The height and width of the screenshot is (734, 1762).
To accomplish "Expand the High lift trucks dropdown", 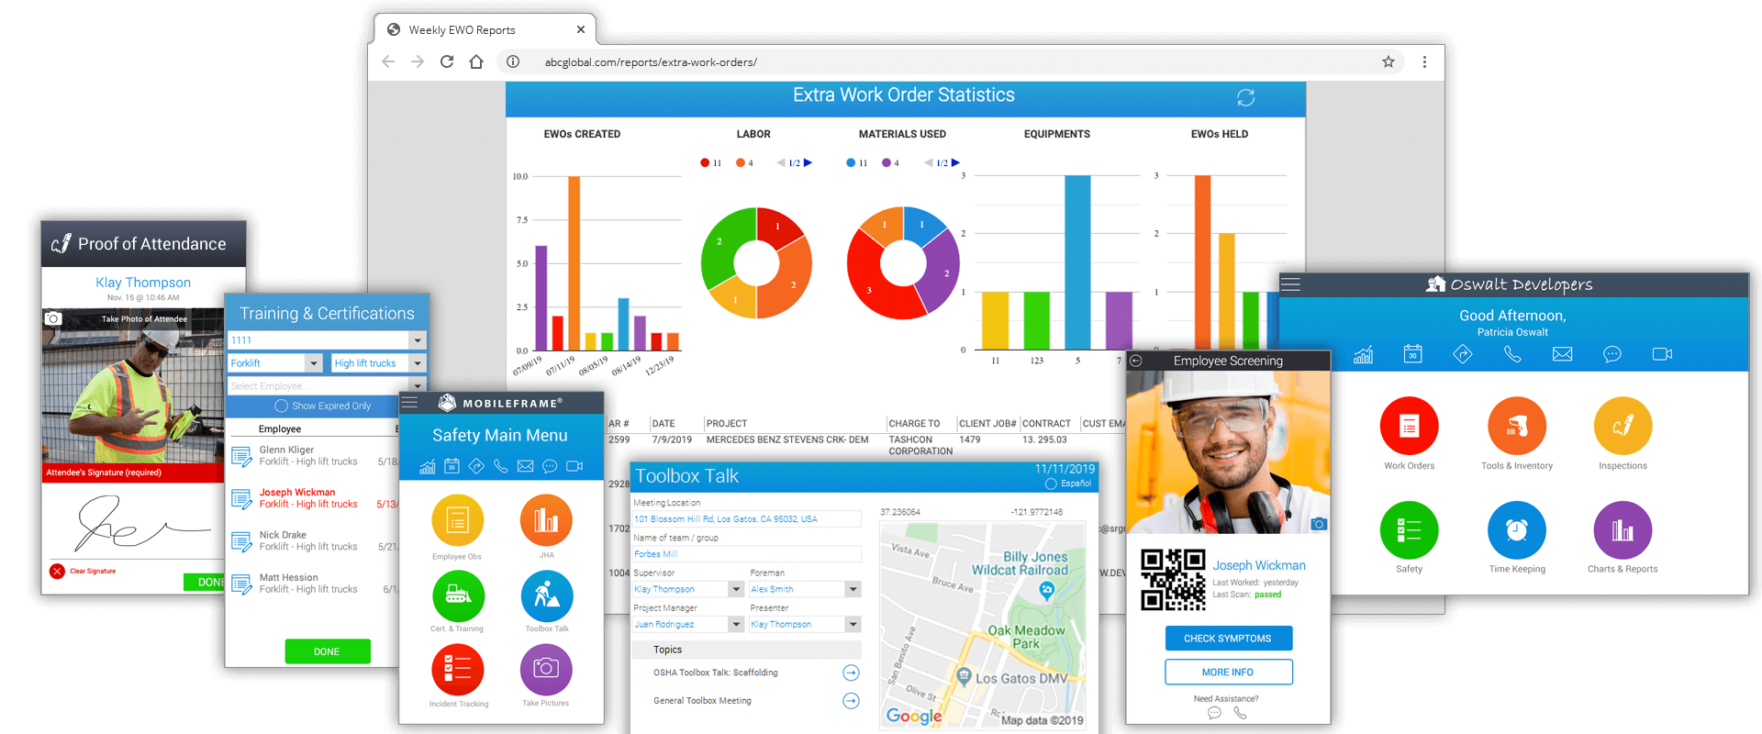I will pos(417,363).
